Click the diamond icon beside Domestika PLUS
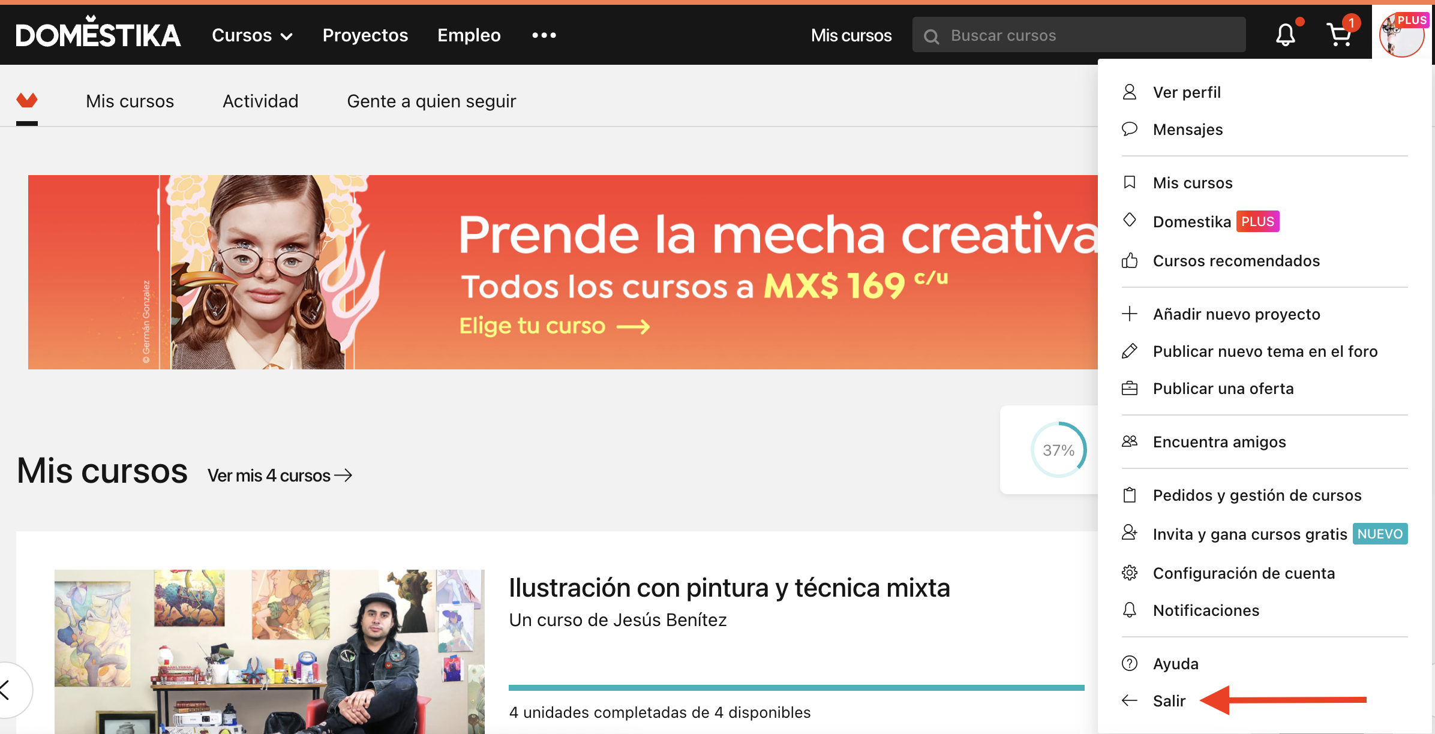 [1130, 220]
